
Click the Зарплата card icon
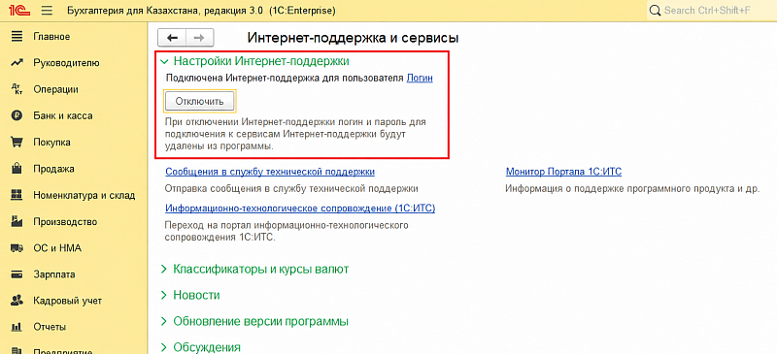pos(17,274)
